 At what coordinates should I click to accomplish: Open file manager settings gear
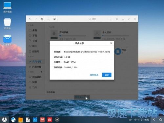54,19
